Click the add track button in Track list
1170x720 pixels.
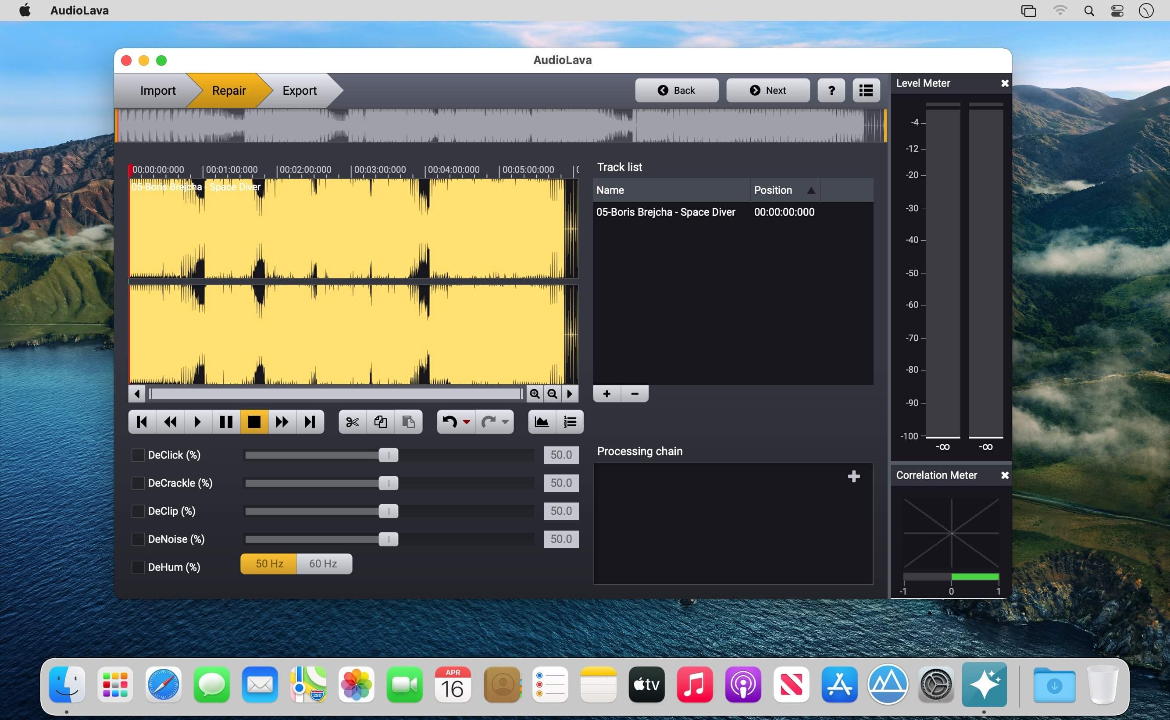(607, 392)
